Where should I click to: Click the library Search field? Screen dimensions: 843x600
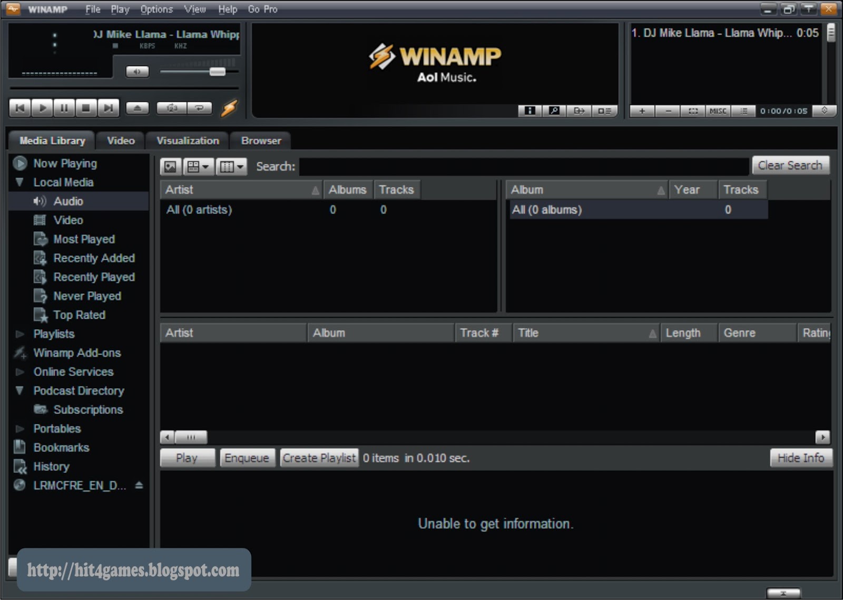tap(524, 166)
